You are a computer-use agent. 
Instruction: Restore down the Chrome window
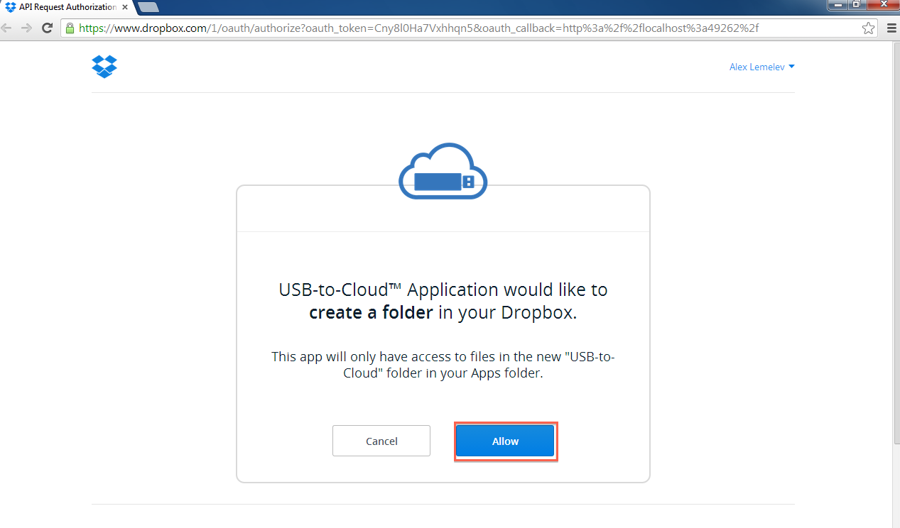pos(857,5)
